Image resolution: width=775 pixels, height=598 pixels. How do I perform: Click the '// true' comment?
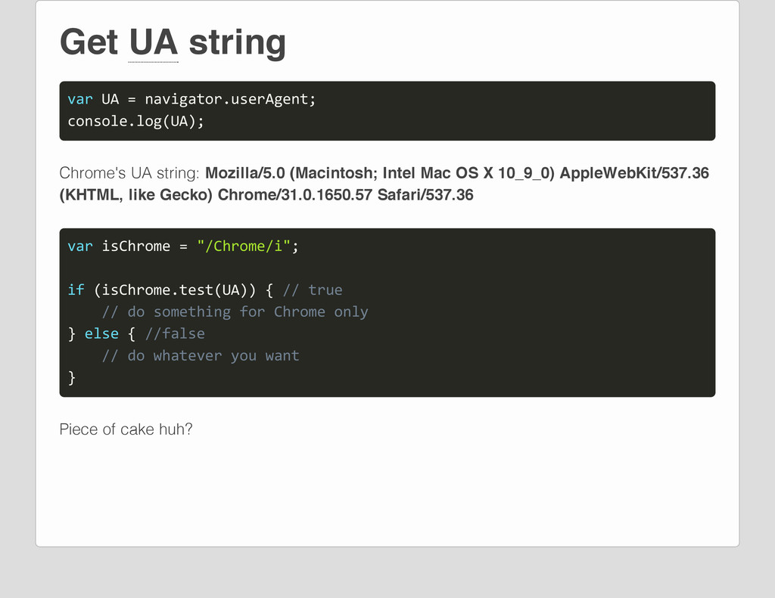tap(313, 290)
